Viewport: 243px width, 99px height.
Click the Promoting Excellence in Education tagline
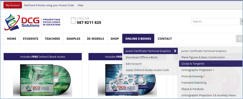pos(52,22)
